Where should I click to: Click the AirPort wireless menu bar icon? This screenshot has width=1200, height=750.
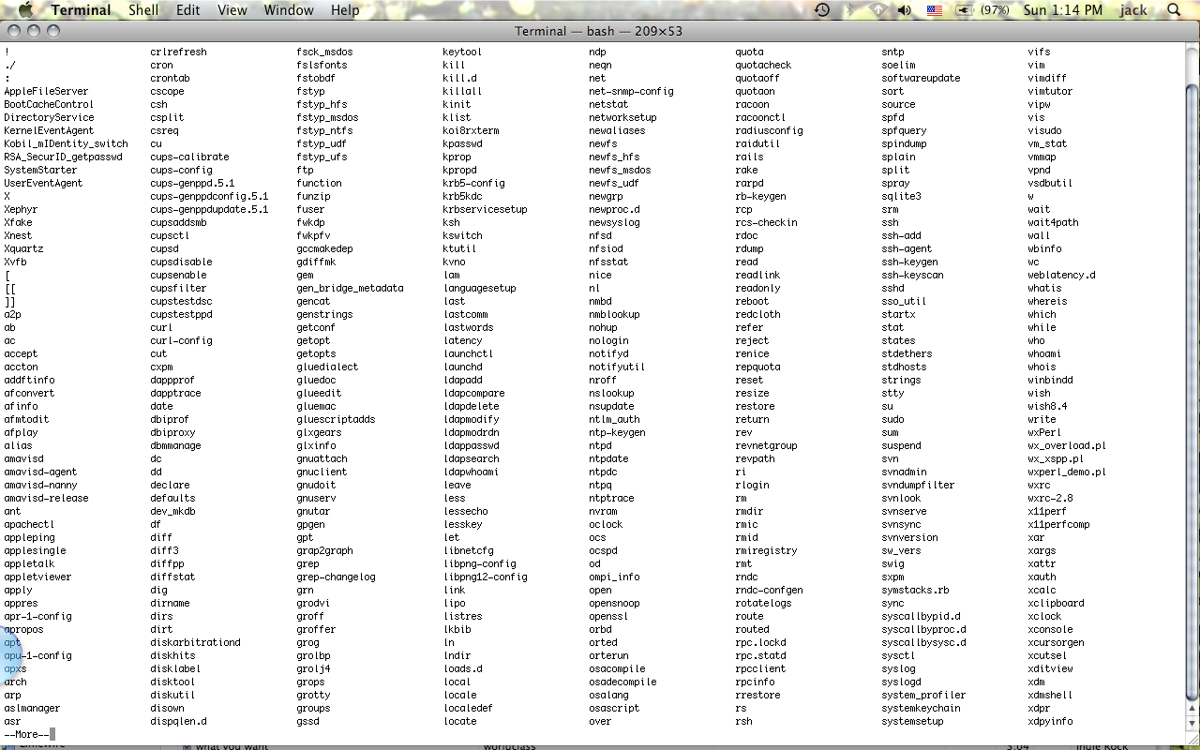tap(877, 10)
